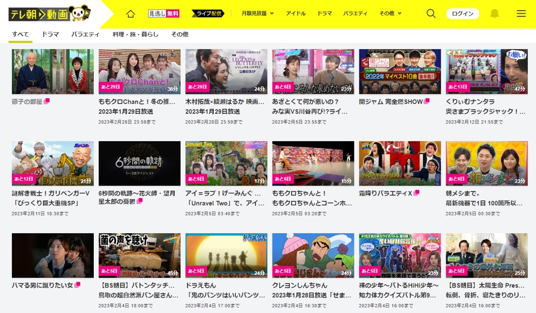Click title 関ジャム 完全燃SHOW

(x=391, y=102)
